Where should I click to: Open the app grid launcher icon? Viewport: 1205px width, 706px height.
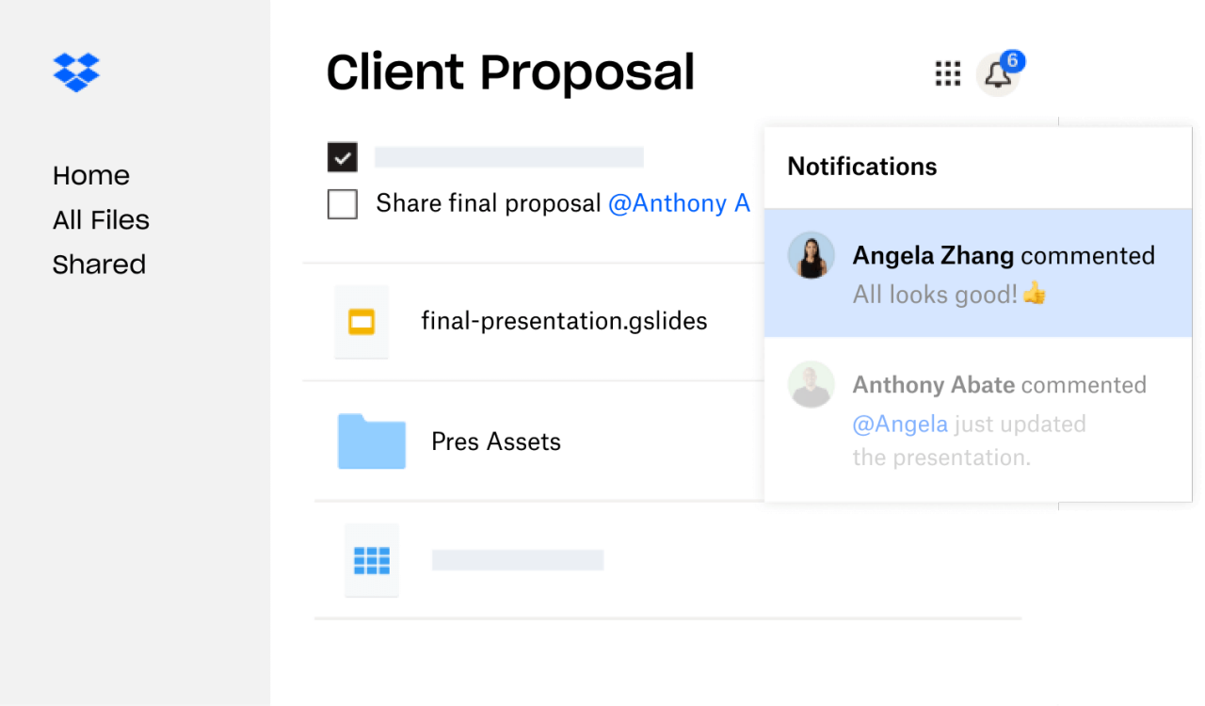(947, 73)
